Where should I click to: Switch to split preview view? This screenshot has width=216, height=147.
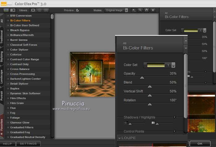tap(40, 10)
